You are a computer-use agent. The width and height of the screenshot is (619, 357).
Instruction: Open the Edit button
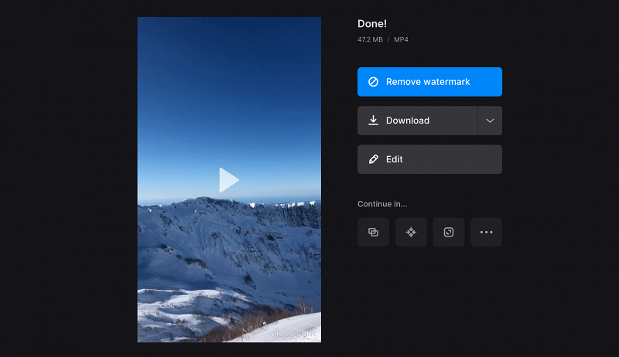pos(429,159)
